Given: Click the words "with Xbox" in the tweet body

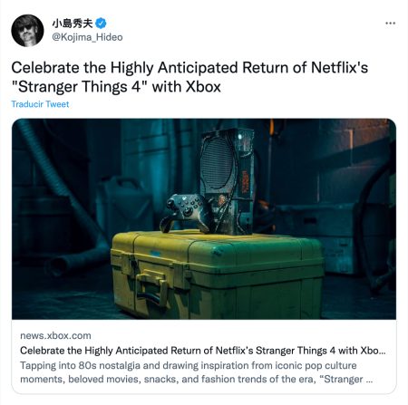Looking at the screenshot, I should (x=187, y=87).
